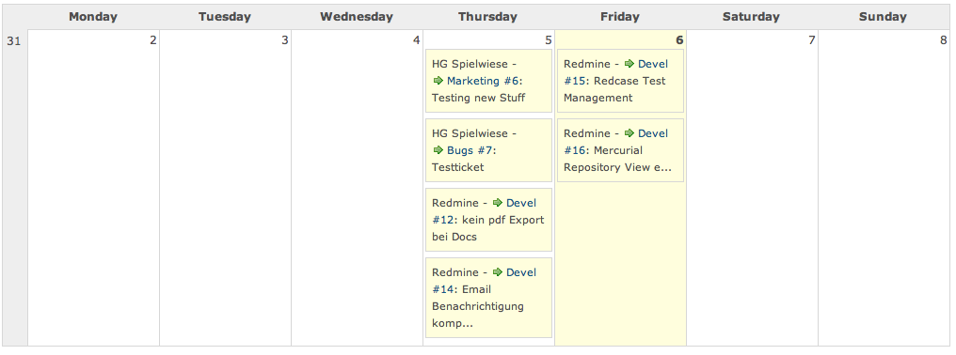Select the empty Saturday 7 day cell

click(x=752, y=188)
